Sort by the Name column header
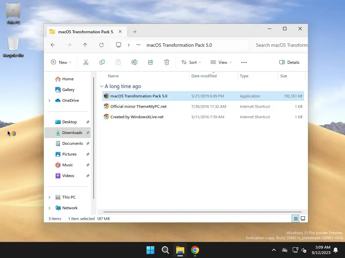The height and width of the screenshot is (258, 345). (x=113, y=76)
